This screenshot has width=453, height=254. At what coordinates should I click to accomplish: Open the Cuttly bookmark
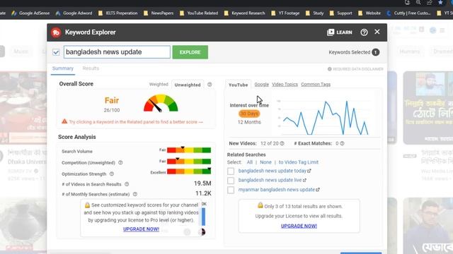(x=408, y=13)
